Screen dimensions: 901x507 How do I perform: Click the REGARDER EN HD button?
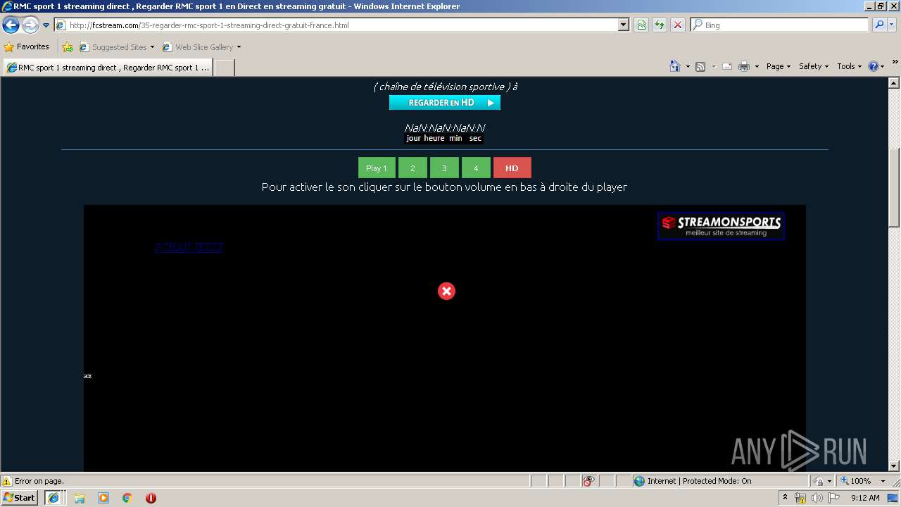click(x=445, y=102)
